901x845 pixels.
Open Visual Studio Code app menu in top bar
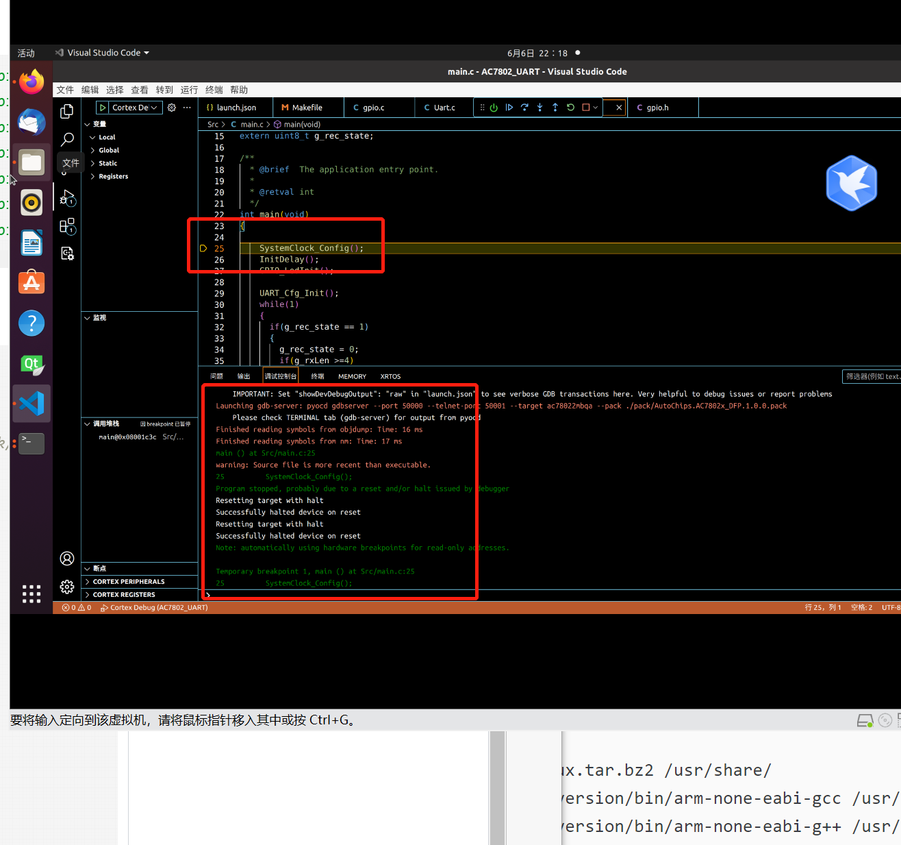point(102,53)
